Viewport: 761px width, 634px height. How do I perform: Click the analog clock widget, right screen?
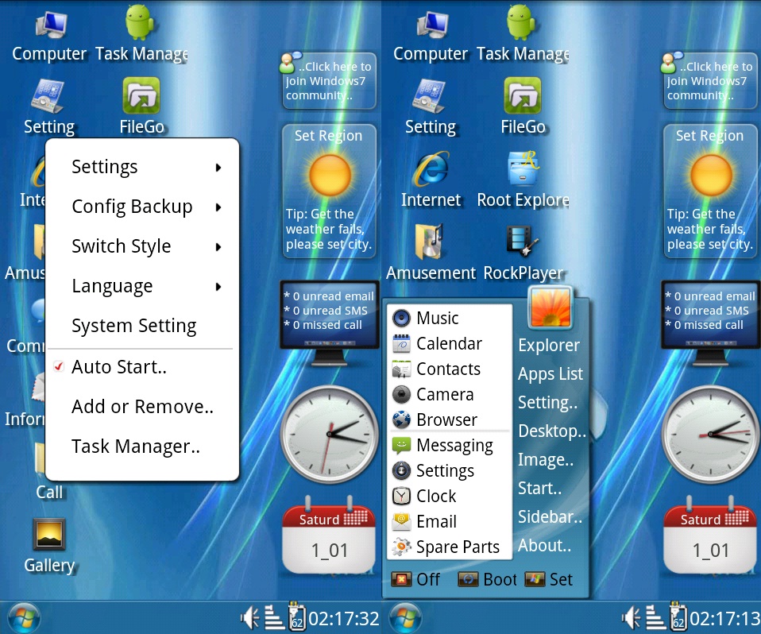coord(712,434)
